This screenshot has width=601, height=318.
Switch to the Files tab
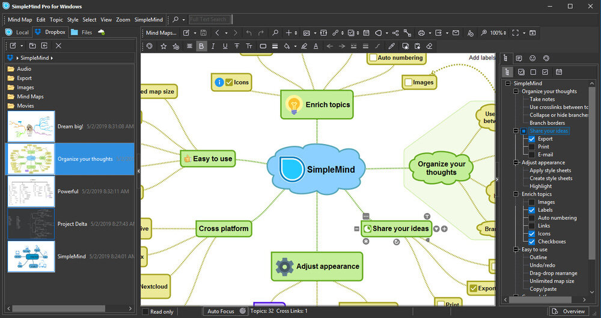[x=82, y=32]
